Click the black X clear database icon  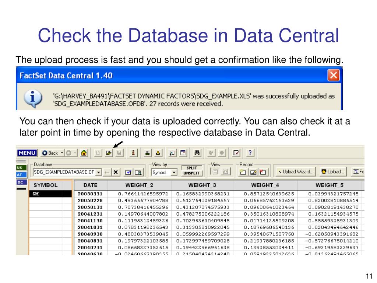(116, 172)
